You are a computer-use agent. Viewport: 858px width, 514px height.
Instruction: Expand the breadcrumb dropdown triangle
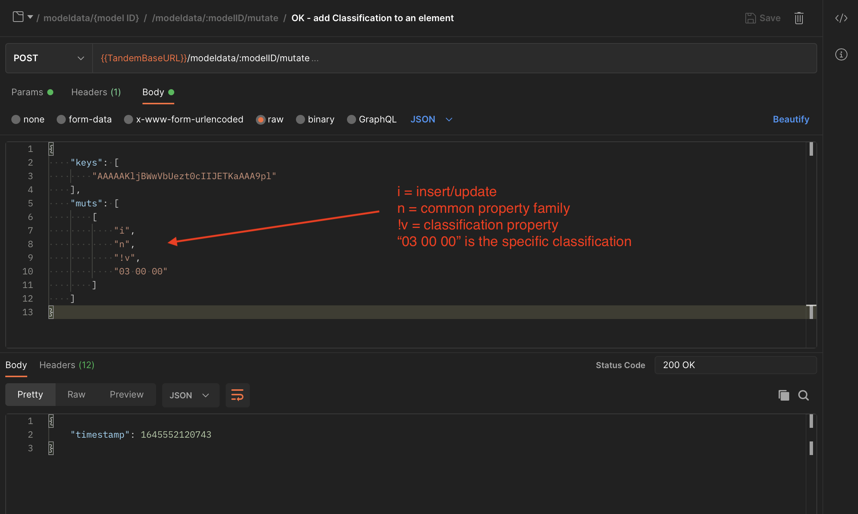click(x=30, y=17)
